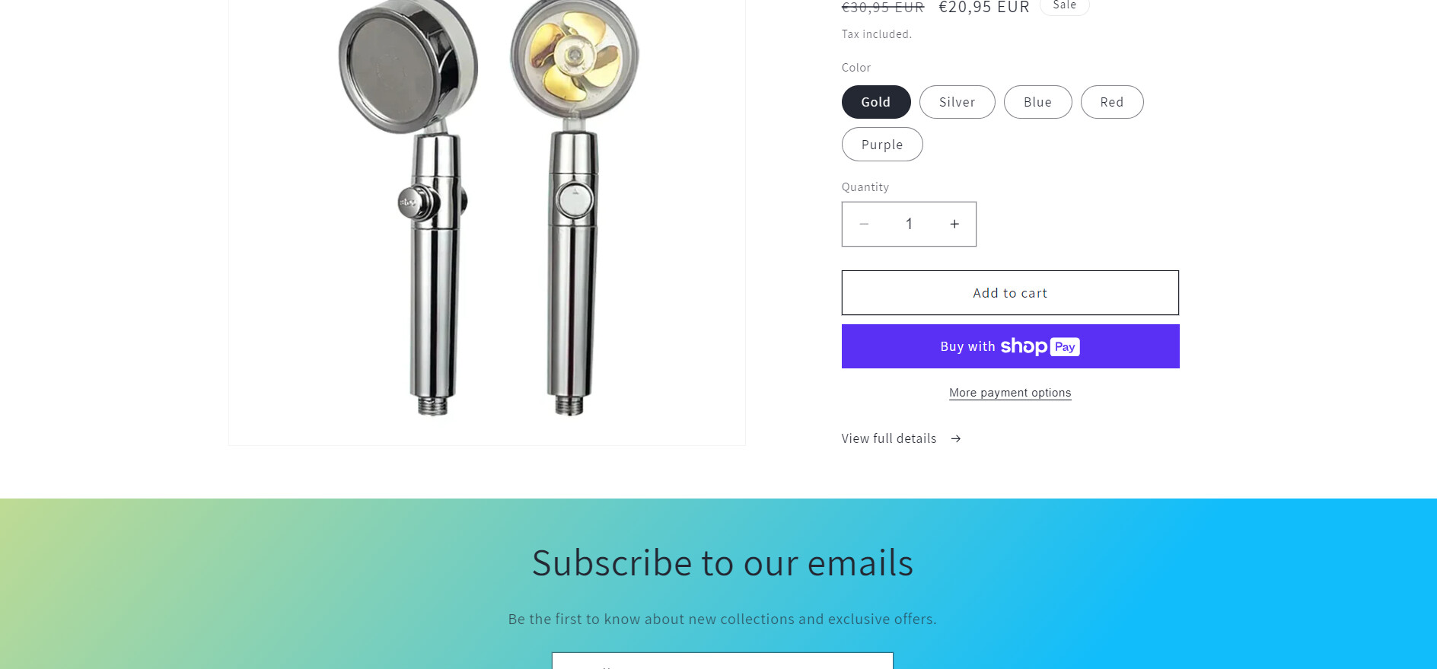Click the Sale badge
Screen dimensions: 1437x669
(x=1064, y=6)
